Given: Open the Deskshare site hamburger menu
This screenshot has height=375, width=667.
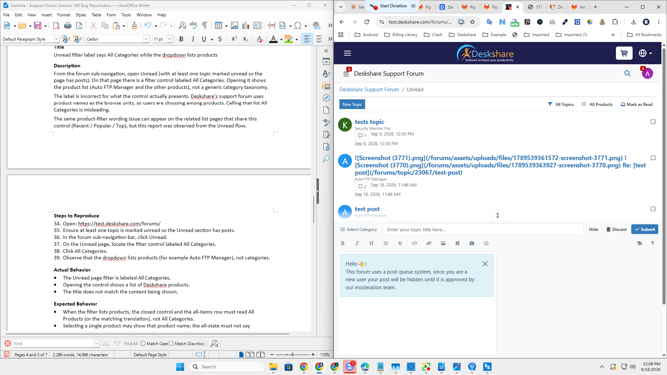Looking at the screenshot, I should coord(347,53).
